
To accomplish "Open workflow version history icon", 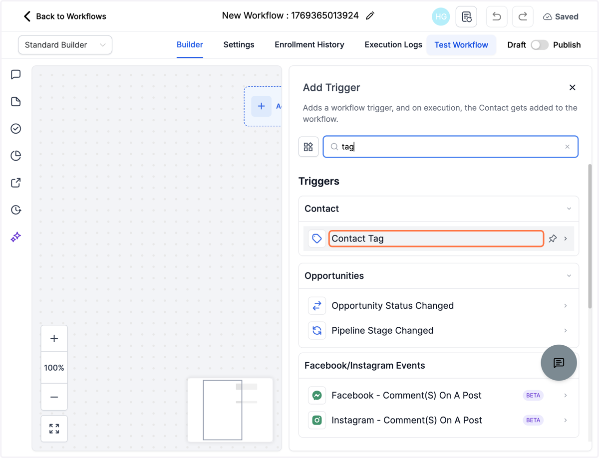I will (x=467, y=16).
